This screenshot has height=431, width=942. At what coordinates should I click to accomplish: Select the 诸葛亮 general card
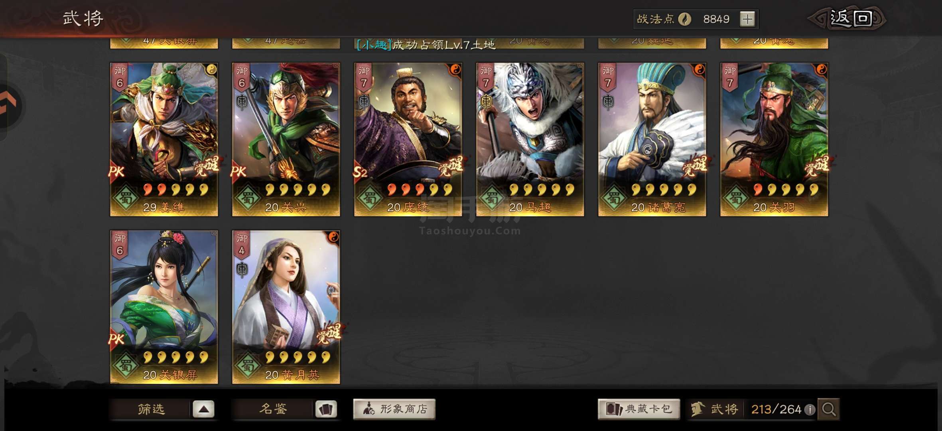[652, 139]
